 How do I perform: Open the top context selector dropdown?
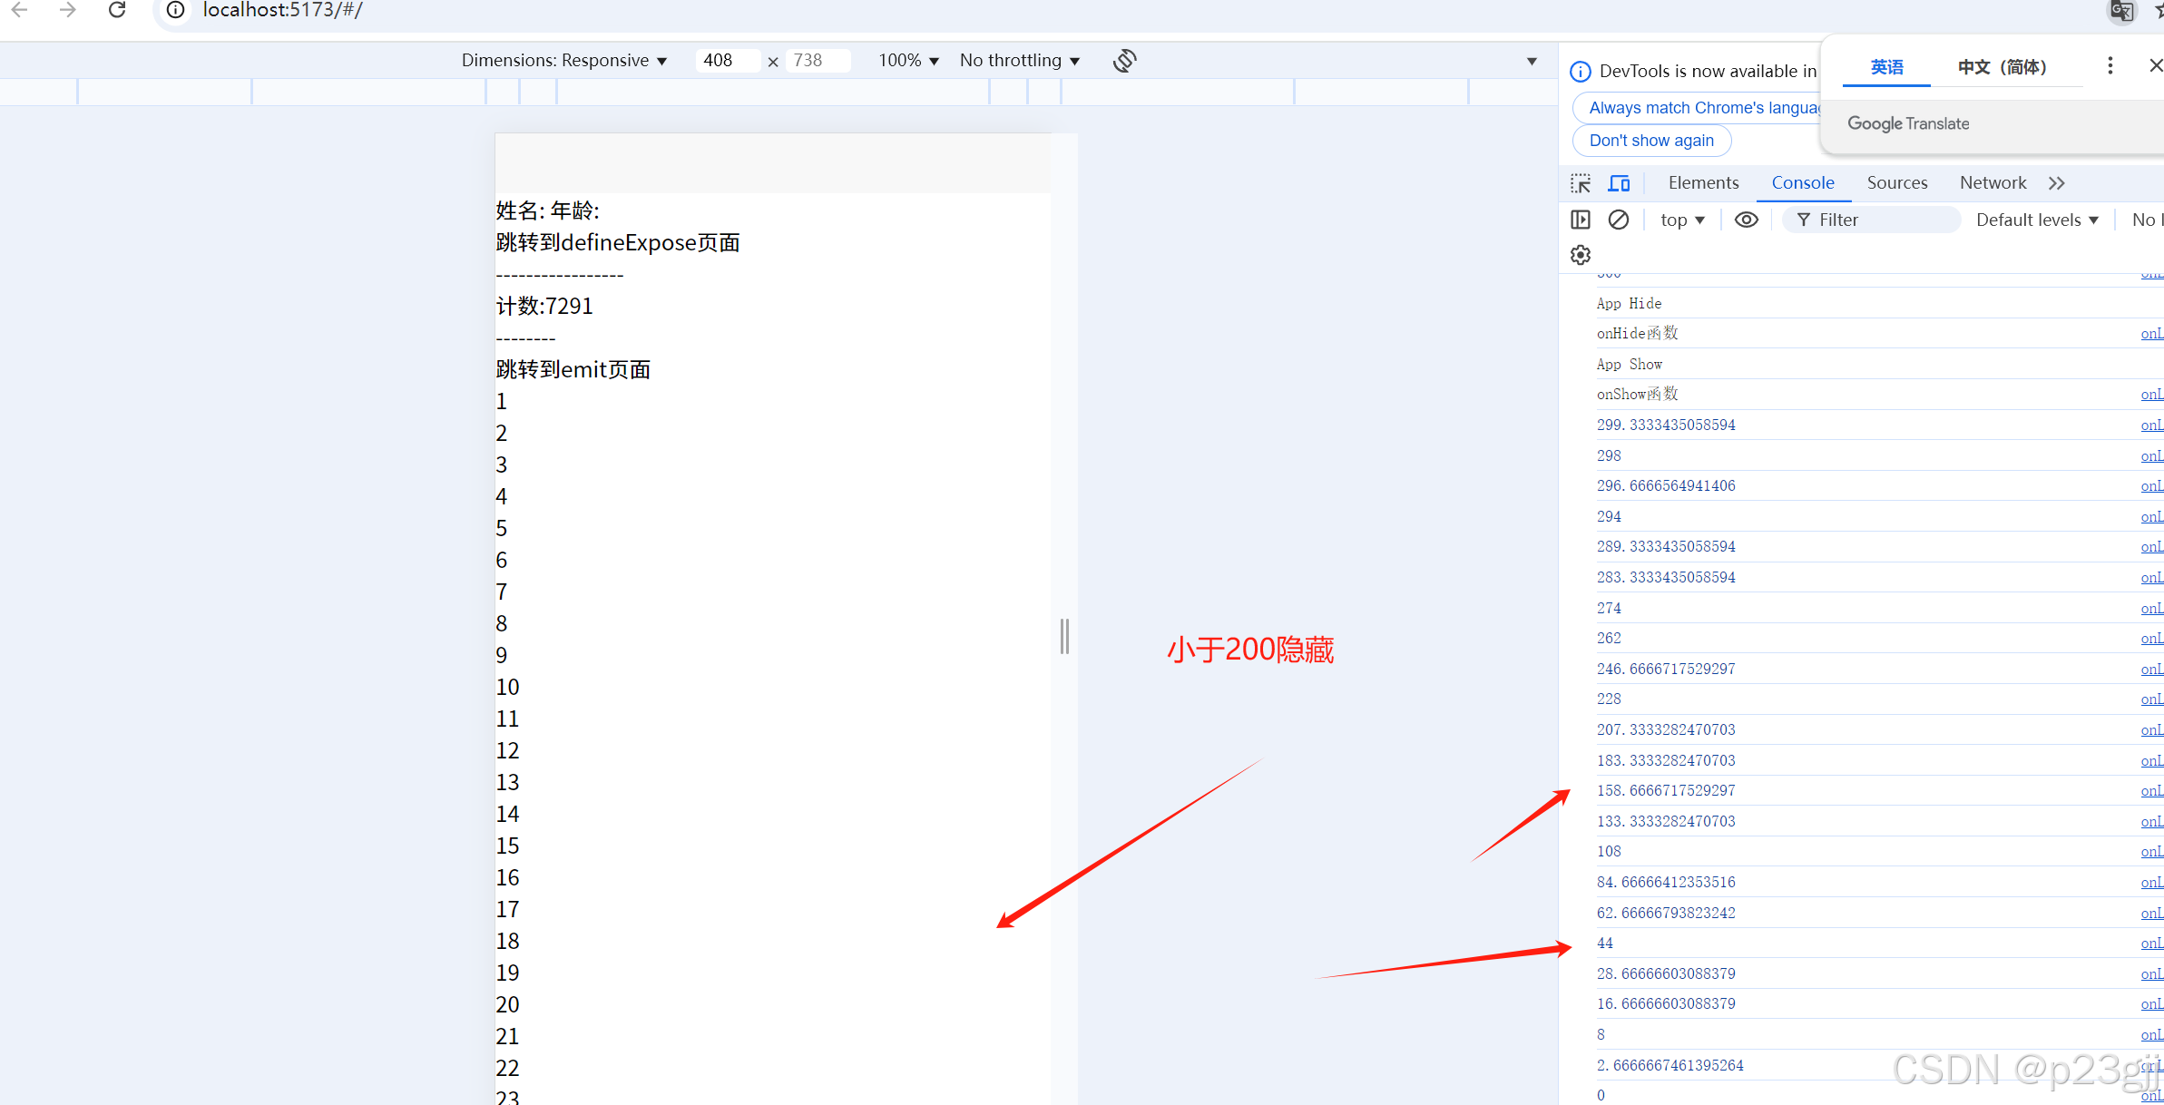click(x=1682, y=220)
